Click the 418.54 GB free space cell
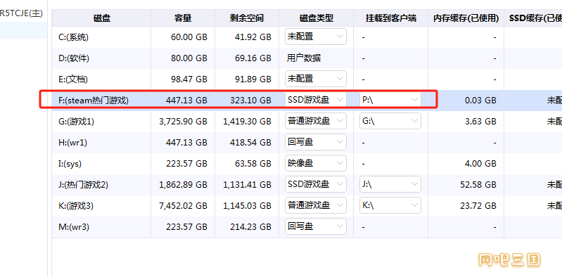562x277 pixels. 250,142
